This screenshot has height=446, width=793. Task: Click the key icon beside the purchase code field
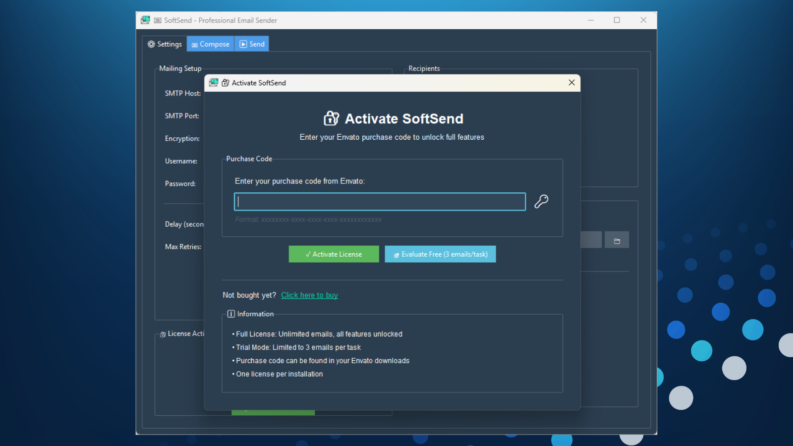[x=541, y=201]
